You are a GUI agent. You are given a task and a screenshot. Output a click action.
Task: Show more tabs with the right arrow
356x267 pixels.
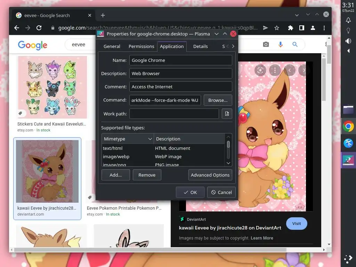click(x=233, y=46)
